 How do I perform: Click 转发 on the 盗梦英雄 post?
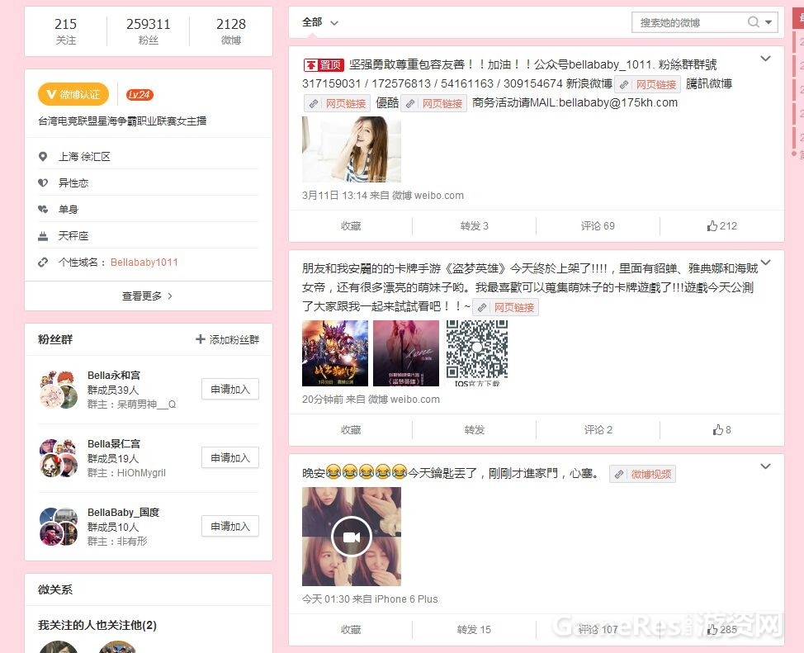(475, 430)
